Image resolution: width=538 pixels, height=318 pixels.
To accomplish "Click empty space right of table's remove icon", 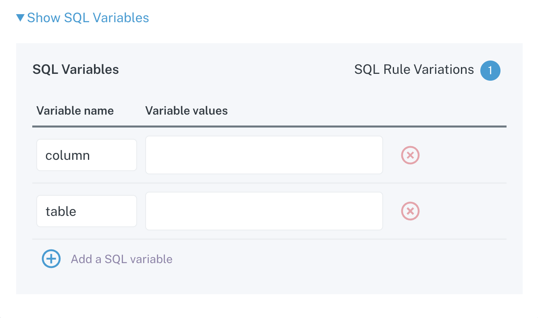I will [464, 211].
